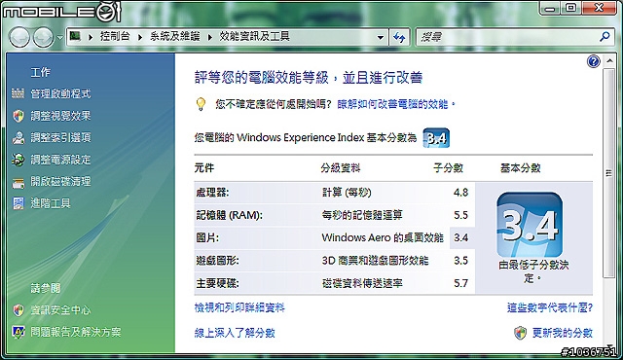
Task: Select 控制台 breadcrumb in address bar
Action: tap(115, 37)
